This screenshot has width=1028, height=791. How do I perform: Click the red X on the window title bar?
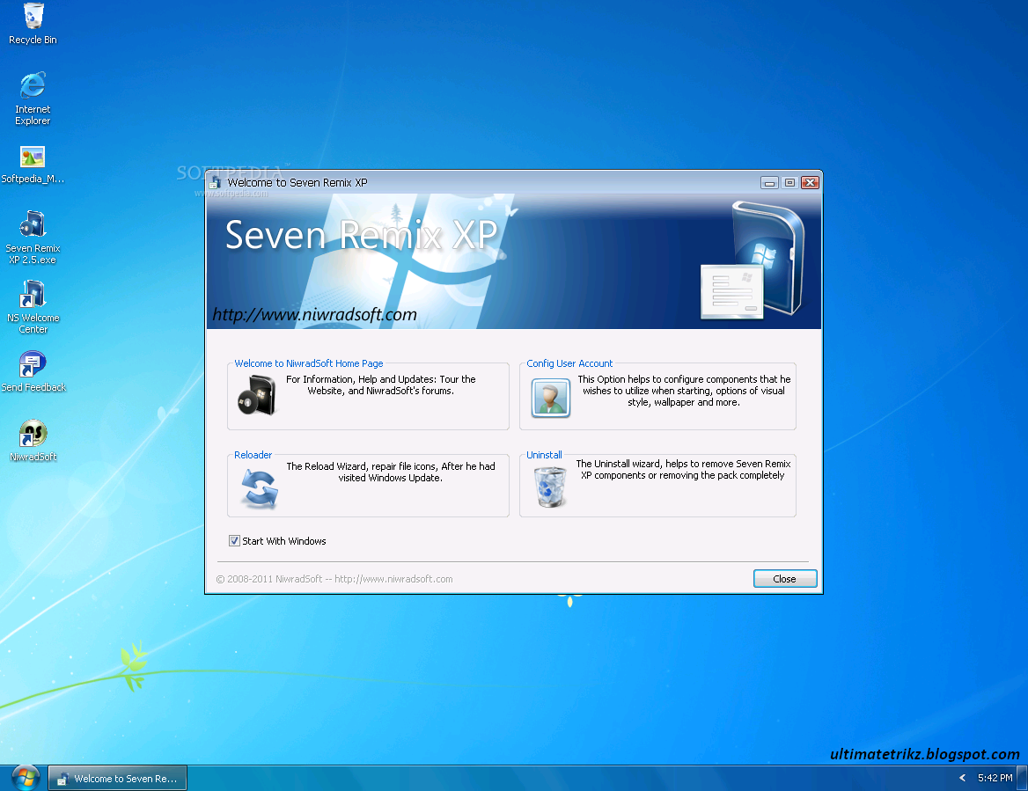click(x=811, y=183)
